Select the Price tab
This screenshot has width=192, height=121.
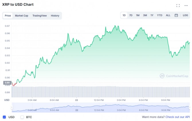[x=8, y=16]
